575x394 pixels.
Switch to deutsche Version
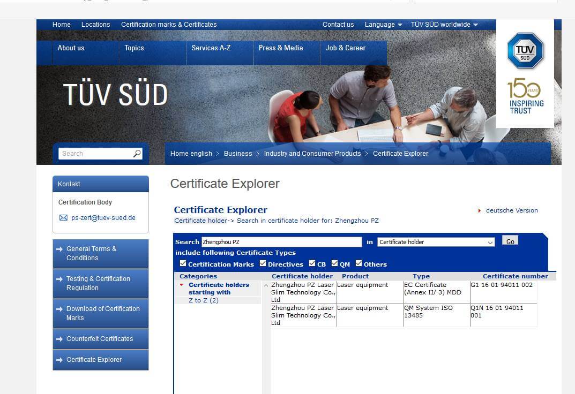(512, 210)
